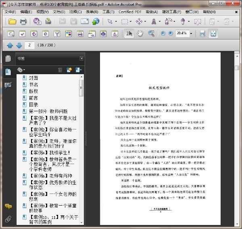
Task: Open the zoom percentage dropdown
Action: (191, 33)
